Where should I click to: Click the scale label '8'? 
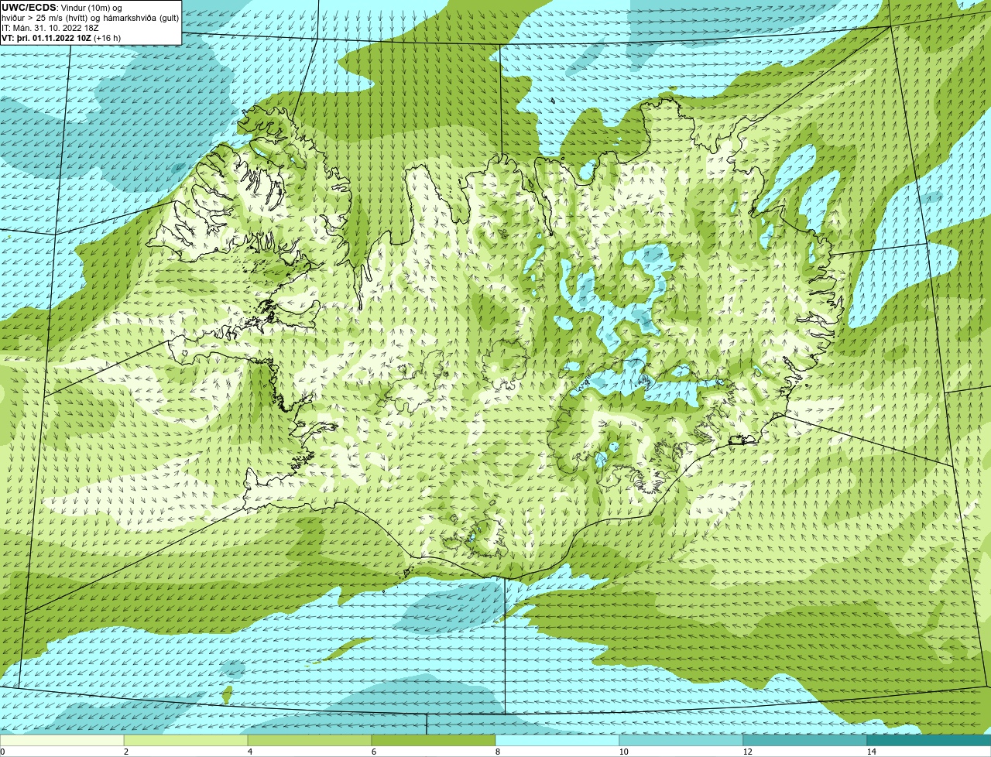497,752
